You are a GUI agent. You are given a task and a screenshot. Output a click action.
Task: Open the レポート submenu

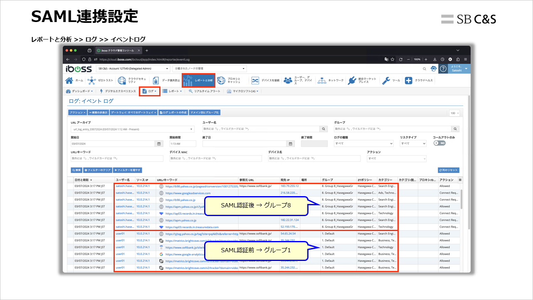172,91
